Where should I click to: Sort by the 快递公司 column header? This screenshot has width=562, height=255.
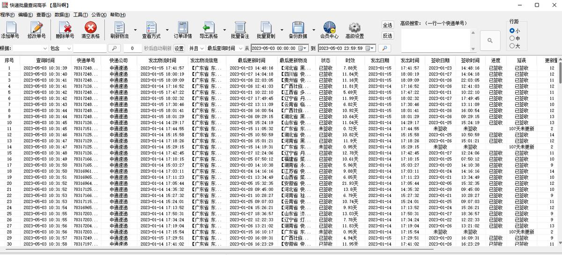[118, 61]
